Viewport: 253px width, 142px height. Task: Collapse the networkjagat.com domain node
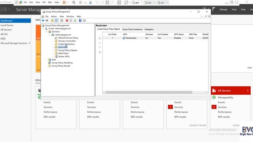[x=49, y=35]
